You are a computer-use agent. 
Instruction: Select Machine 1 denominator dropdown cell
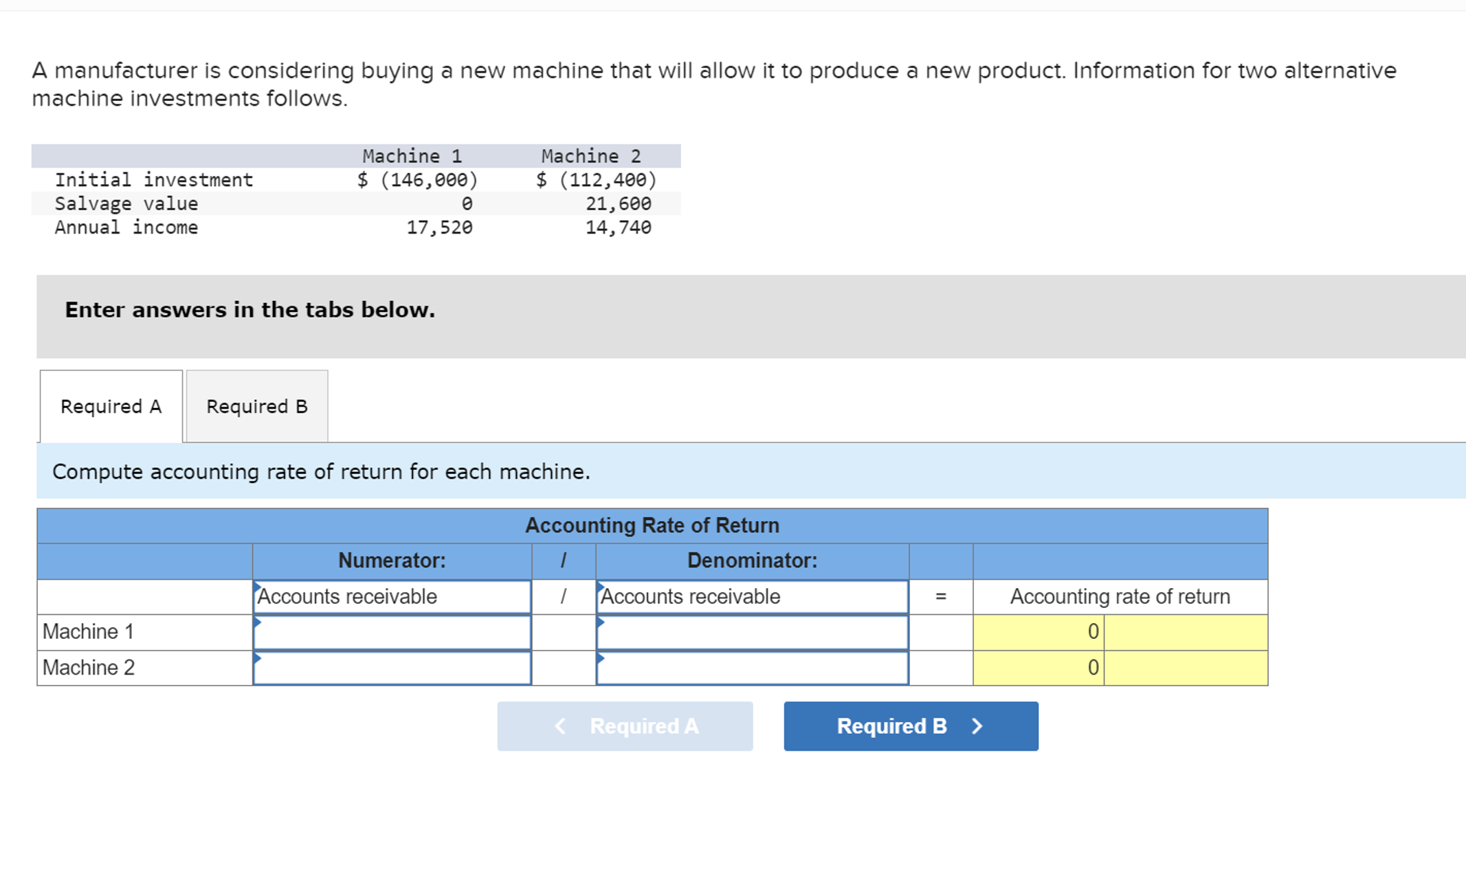click(x=752, y=632)
